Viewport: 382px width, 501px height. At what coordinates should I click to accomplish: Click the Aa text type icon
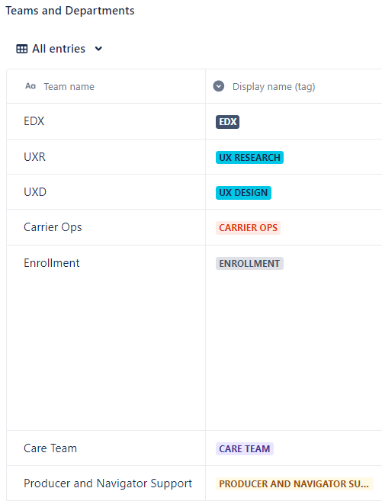(30, 86)
